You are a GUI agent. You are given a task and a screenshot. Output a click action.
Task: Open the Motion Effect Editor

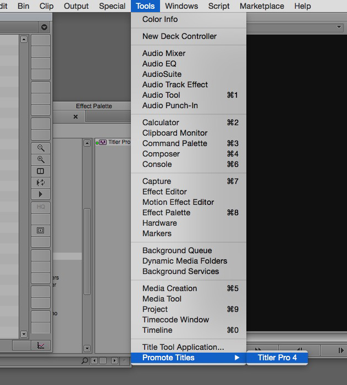[189, 202]
